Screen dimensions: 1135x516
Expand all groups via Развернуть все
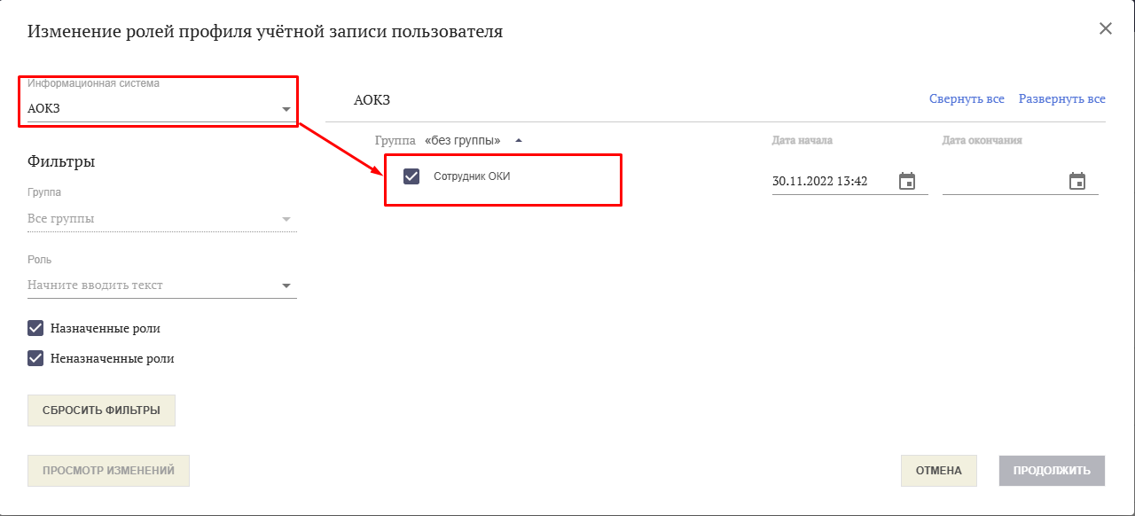click(1062, 98)
